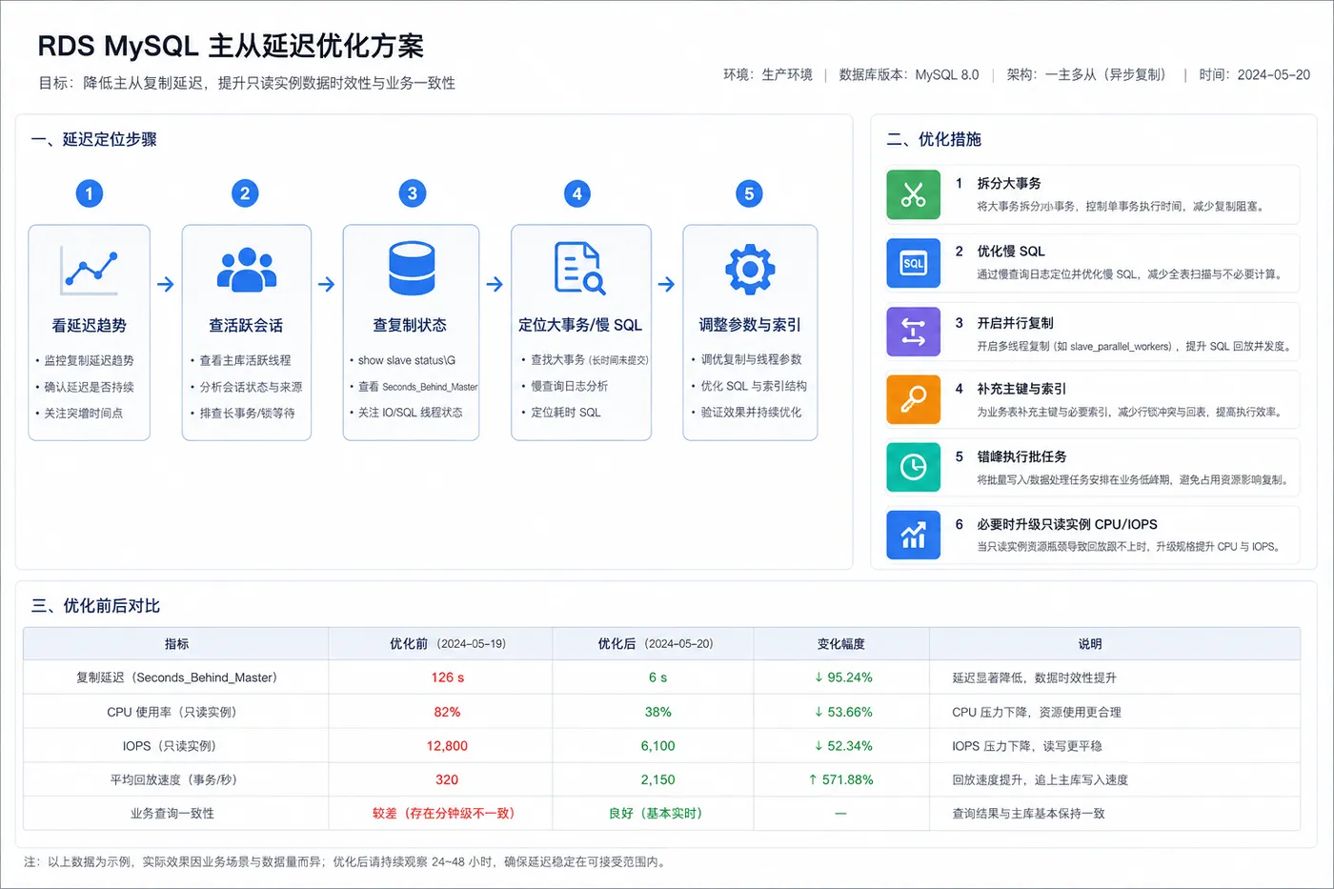1334x889 pixels.
Task: Click the orange magnifier icon for 补充主键与索引
Action: (x=913, y=399)
